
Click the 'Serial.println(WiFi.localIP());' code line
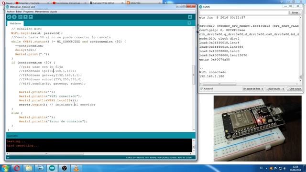(x=48, y=100)
